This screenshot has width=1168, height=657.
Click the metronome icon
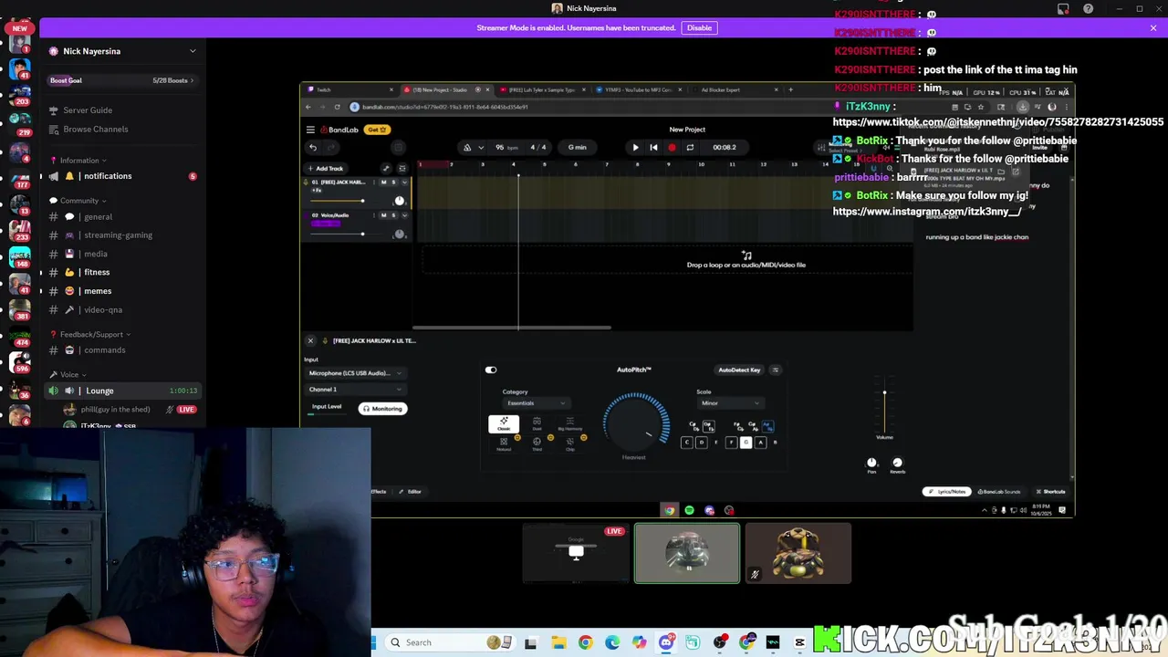(467, 147)
